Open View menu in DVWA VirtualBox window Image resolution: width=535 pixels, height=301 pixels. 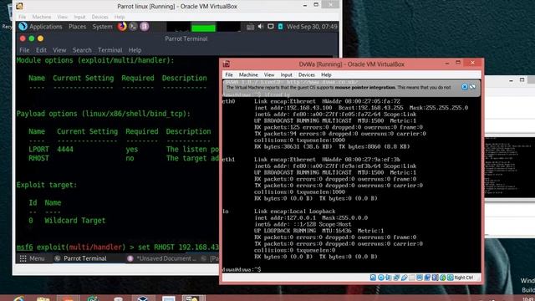click(x=269, y=74)
